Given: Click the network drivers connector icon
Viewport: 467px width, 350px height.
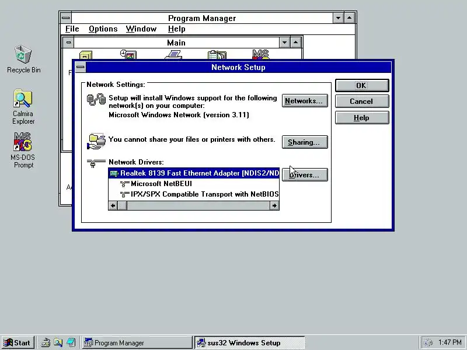Looking at the screenshot, I should click(x=96, y=163).
